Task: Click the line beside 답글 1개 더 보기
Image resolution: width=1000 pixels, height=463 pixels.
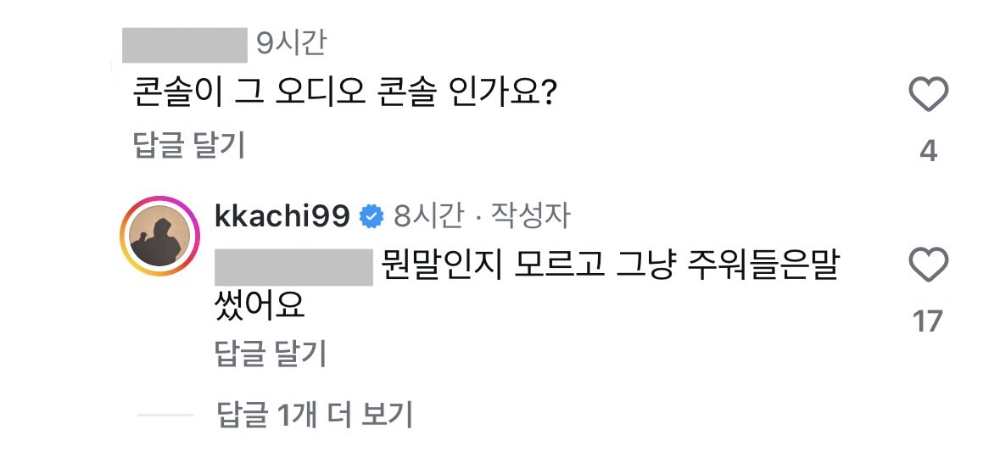Action: 165,416
